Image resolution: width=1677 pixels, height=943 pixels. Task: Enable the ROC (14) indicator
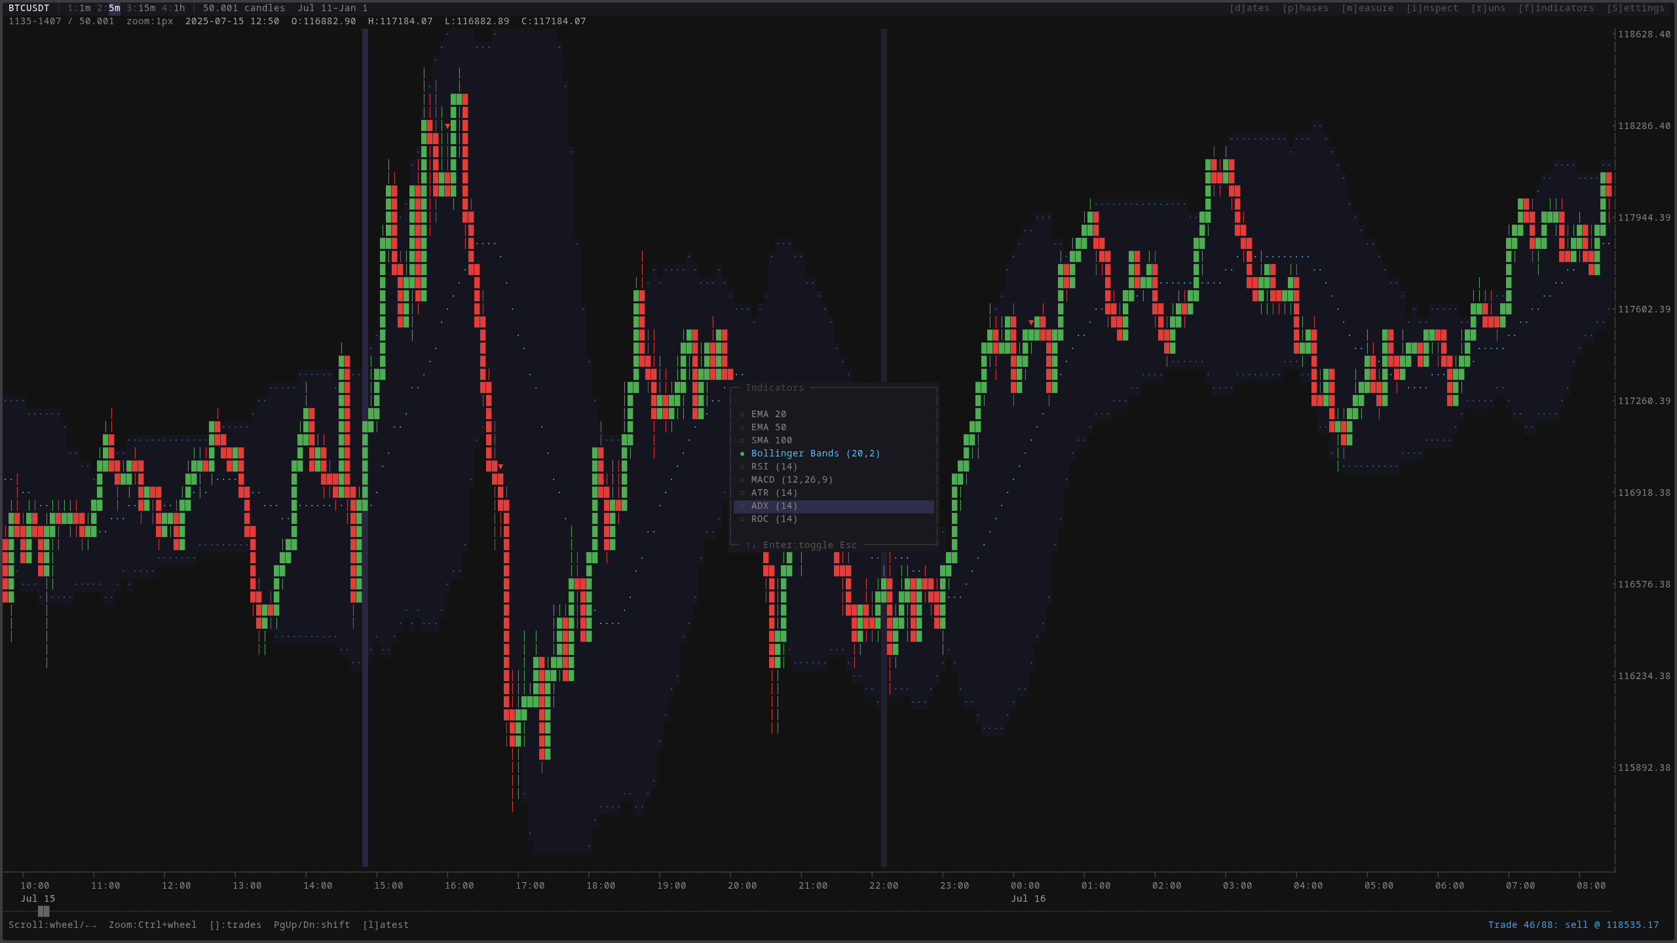point(774,519)
